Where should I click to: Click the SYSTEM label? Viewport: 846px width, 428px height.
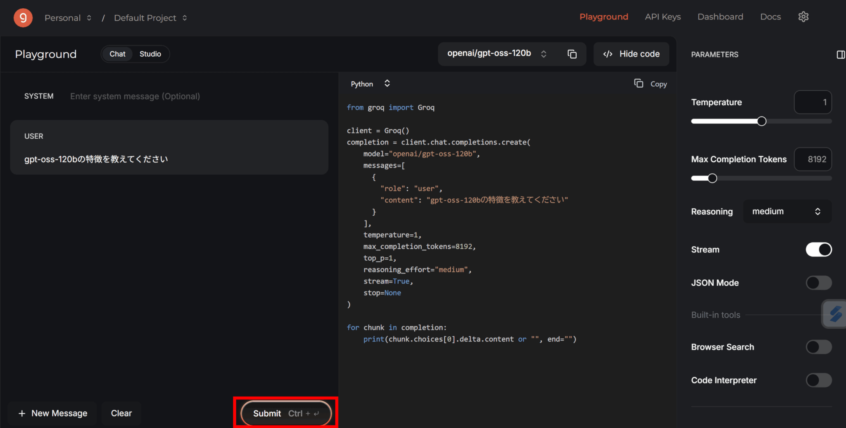(x=39, y=96)
